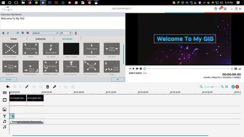Click the teal round timeline button
Viewport: 244px width, 137px height.
click(x=233, y=87)
